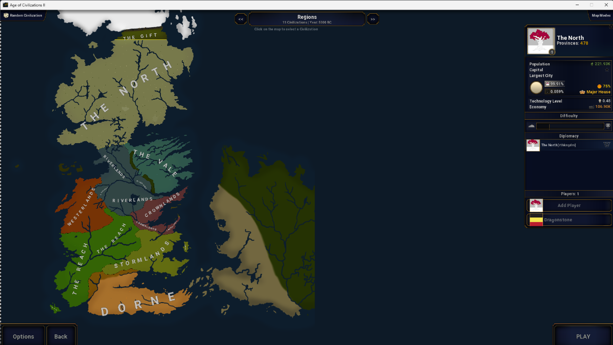Image resolution: width=613 pixels, height=345 pixels.
Task: Select the Dragonstone player row
Action: pos(569,220)
